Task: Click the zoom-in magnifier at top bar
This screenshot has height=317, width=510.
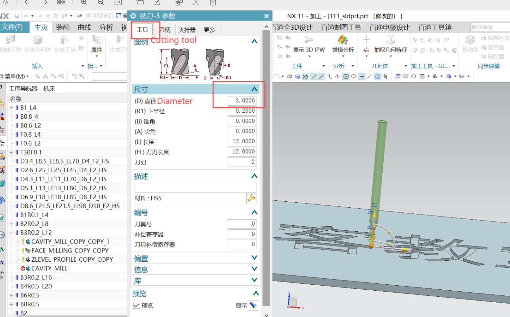Action: point(84,2)
